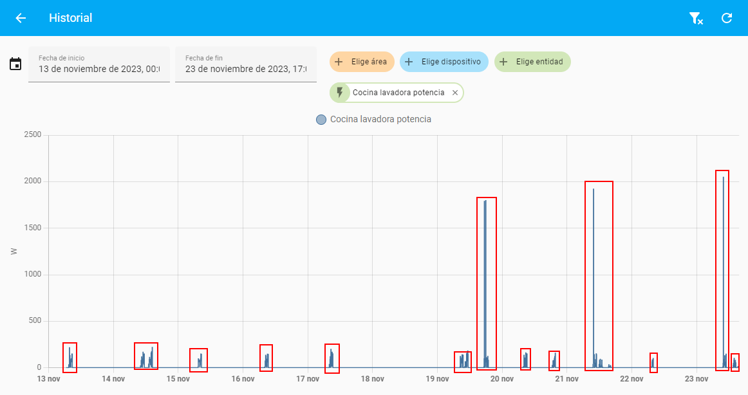Open the calendar date range picker icon
This screenshot has width=748, height=395.
[15, 64]
